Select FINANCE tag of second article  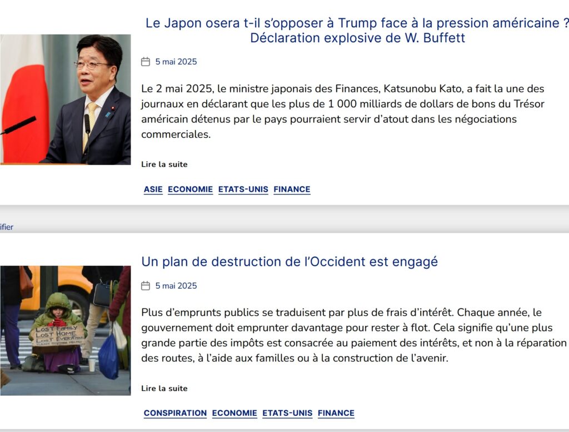click(336, 413)
